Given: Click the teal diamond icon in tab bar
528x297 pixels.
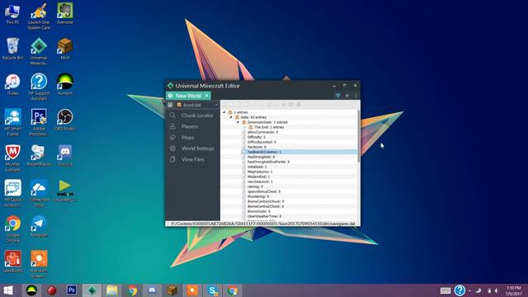Looking at the screenshot, I should 337,96.
